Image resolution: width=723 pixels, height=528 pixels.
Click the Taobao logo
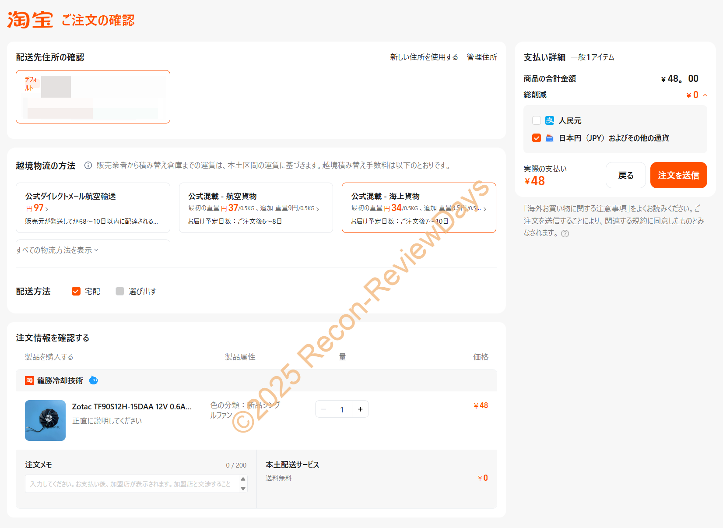30,20
